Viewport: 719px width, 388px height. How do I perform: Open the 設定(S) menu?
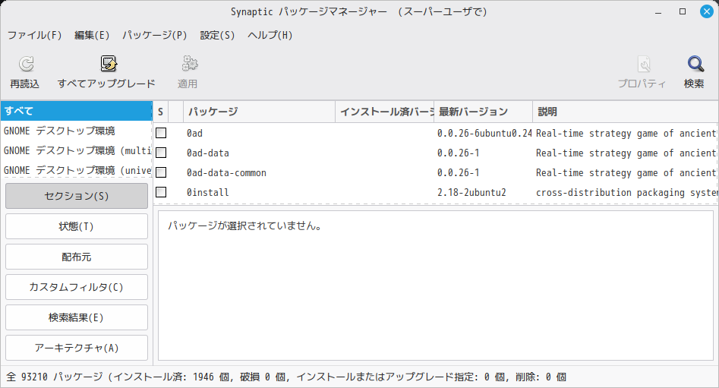217,36
